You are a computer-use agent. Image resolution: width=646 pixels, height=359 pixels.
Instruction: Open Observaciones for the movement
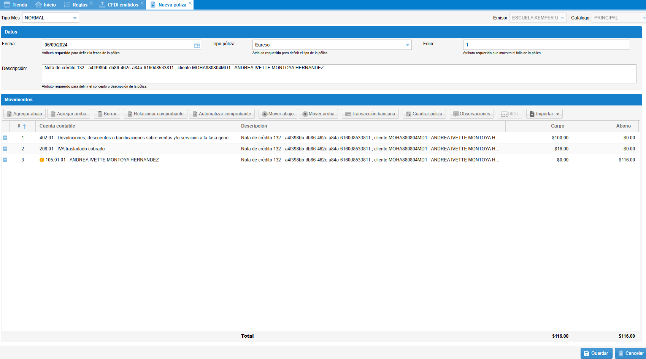[471, 114]
